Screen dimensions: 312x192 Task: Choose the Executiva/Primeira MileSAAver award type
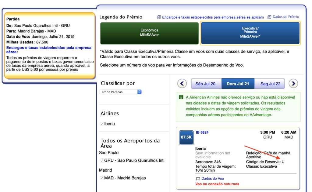click(x=250, y=33)
